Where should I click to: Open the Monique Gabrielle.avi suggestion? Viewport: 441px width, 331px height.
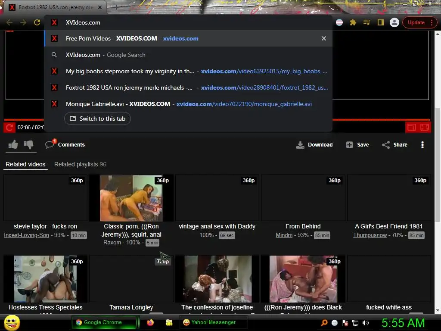188,104
